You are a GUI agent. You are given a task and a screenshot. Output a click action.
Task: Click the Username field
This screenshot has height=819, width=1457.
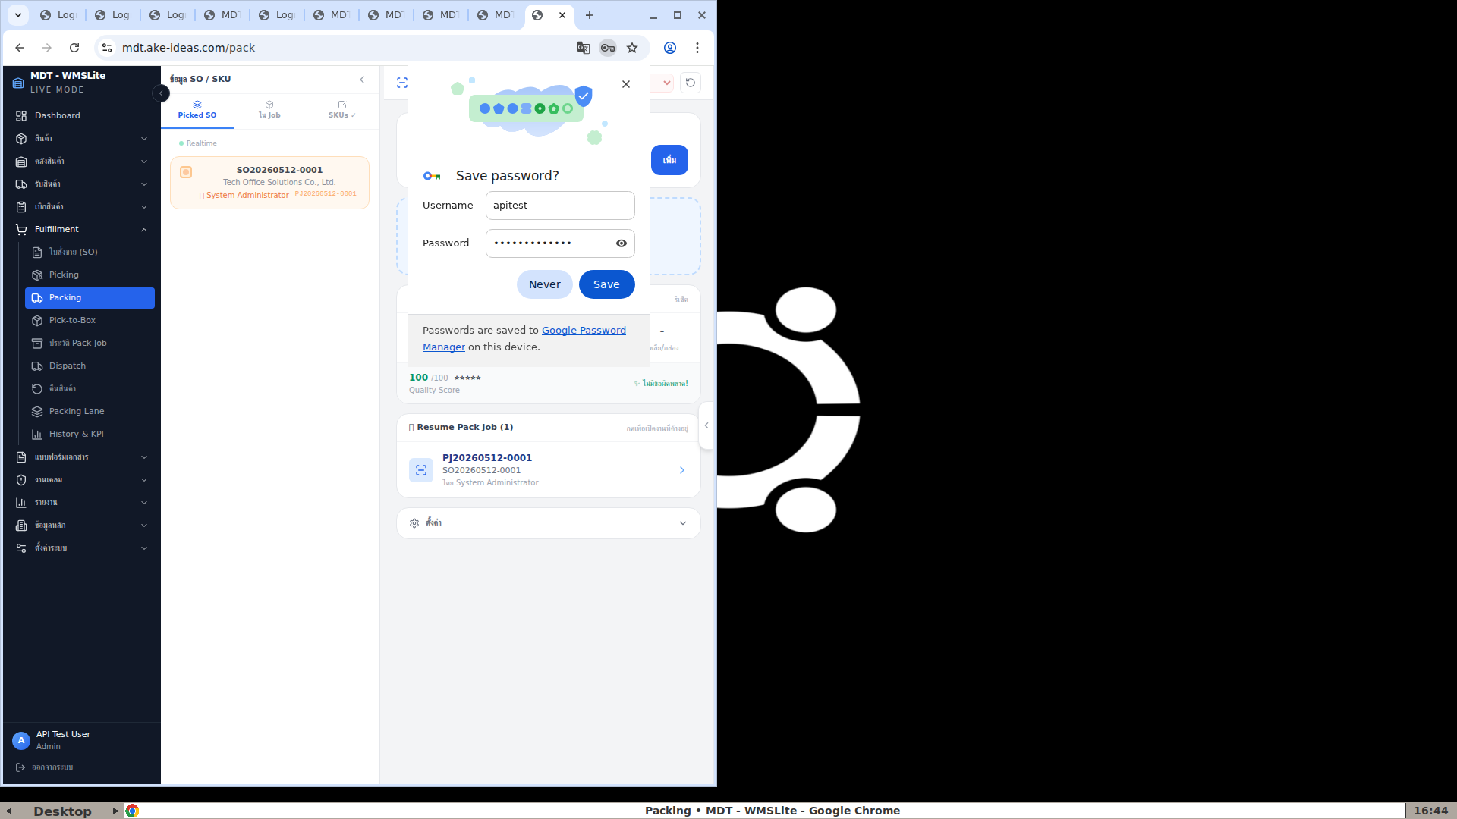[x=560, y=206]
